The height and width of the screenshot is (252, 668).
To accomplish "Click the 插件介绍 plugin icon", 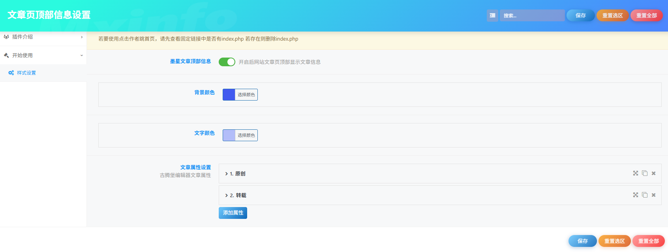I will point(6,37).
